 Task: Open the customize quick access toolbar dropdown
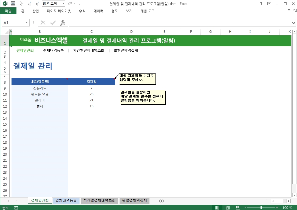[80, 4]
